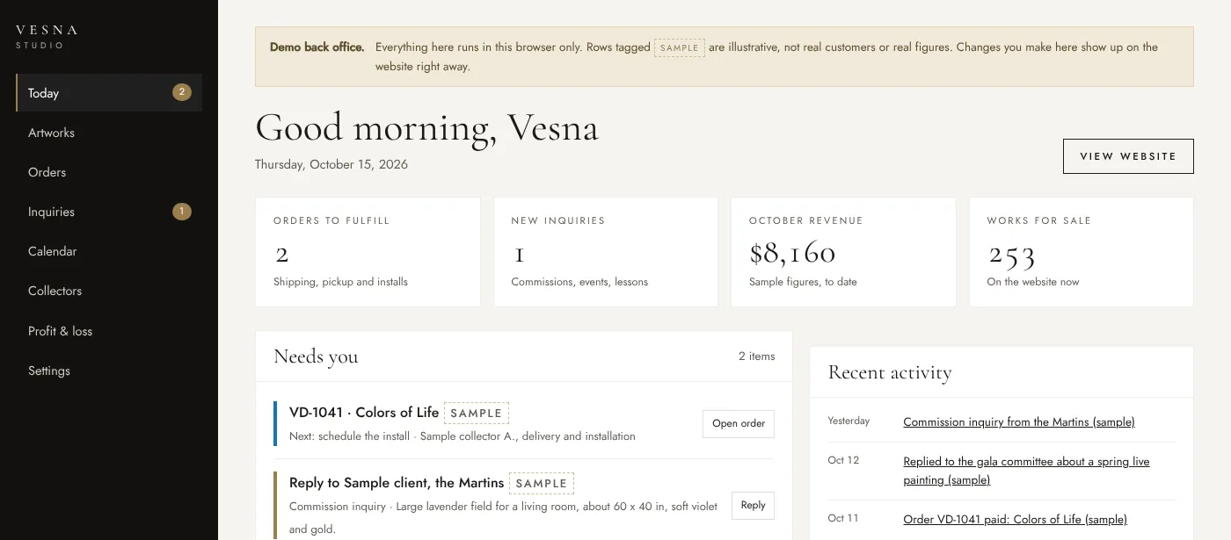Select Inquiries in the sidebar
The image size is (1231, 540).
[x=109, y=212]
